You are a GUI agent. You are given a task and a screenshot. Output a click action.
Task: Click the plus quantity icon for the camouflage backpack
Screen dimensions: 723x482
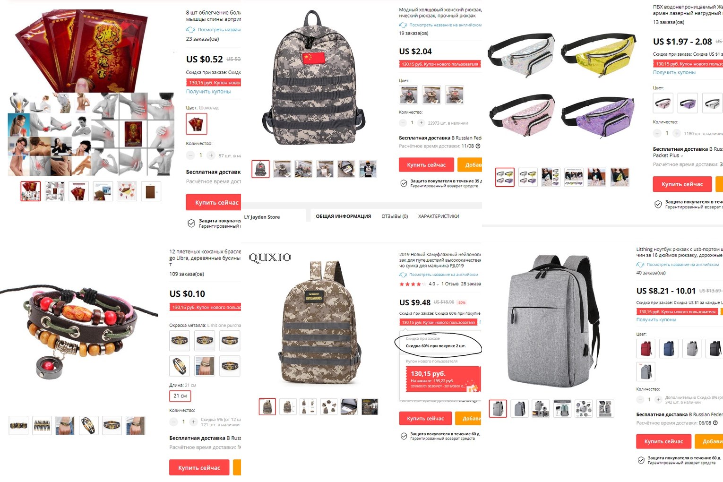coord(421,123)
